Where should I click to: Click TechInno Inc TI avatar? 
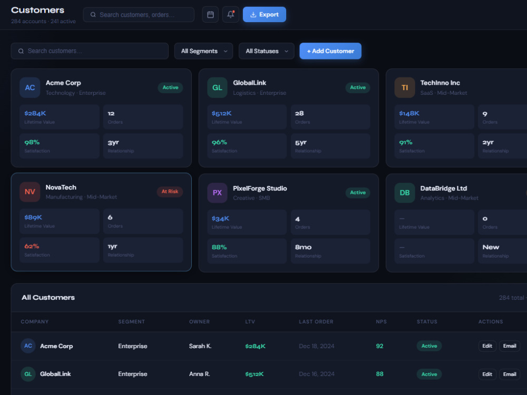pyautogui.click(x=405, y=87)
